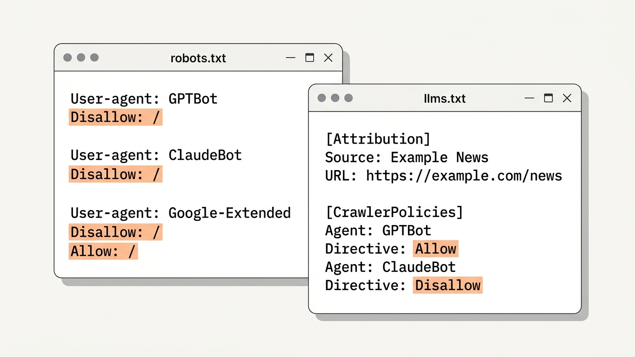Select the 'User-agent: ClaudeBot' line
This screenshot has width=635, height=357.
click(x=156, y=155)
